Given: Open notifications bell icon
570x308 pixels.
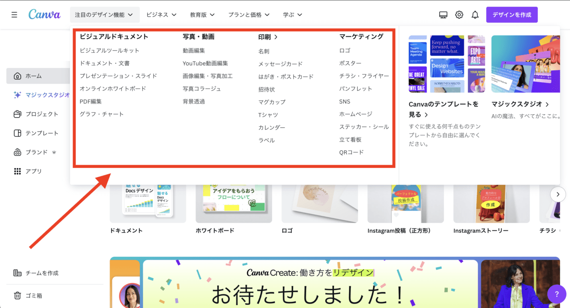Looking at the screenshot, I should [x=475, y=15].
